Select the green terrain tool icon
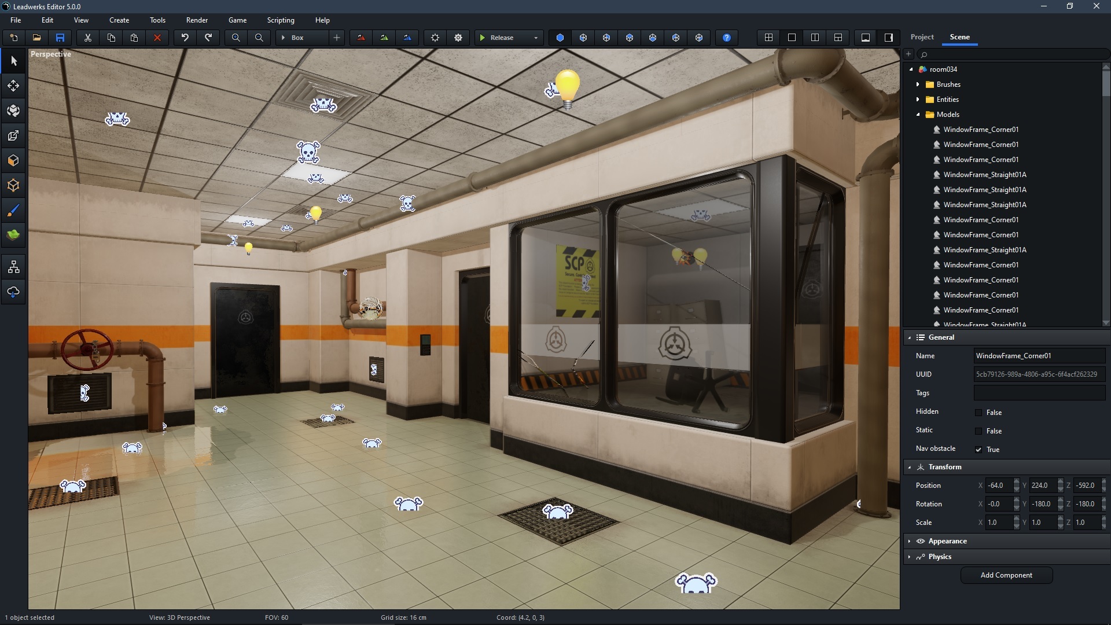This screenshot has height=625, width=1111. (x=13, y=235)
